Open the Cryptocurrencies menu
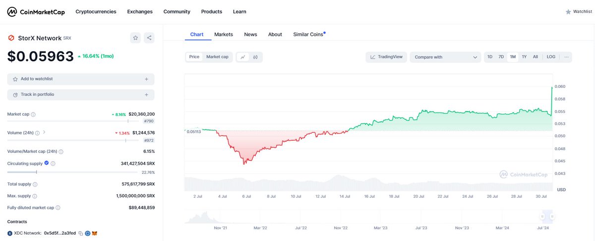The height and width of the screenshot is (241, 595). coord(96,11)
